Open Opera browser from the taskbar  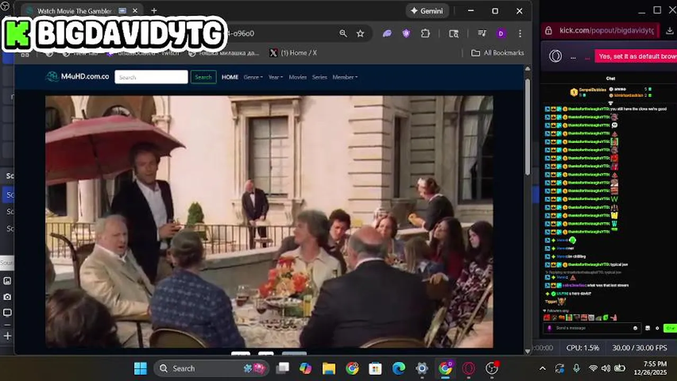(469, 368)
